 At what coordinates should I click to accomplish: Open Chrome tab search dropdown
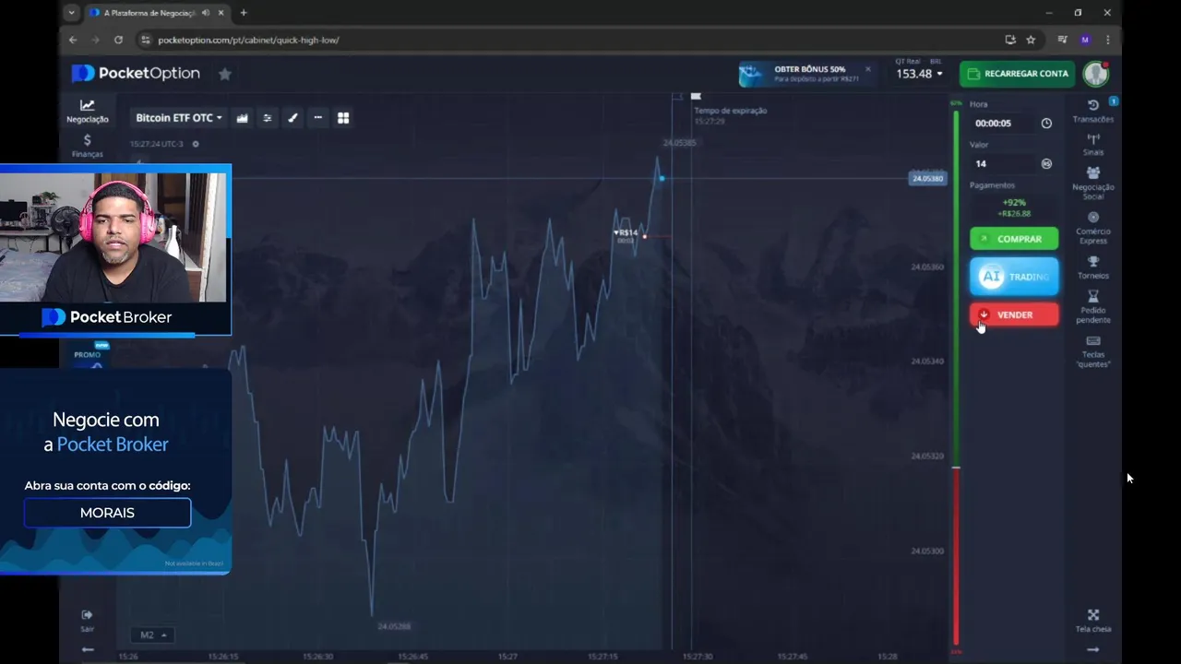72,13
